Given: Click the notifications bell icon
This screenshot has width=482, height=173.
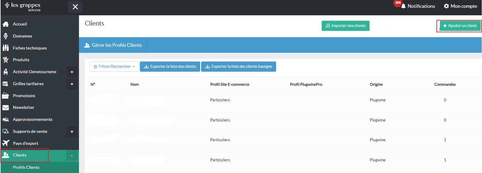Looking at the screenshot, I should pos(403,6).
